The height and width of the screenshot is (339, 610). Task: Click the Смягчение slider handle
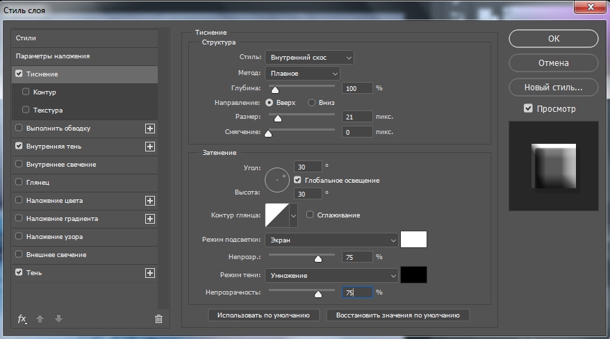click(268, 134)
